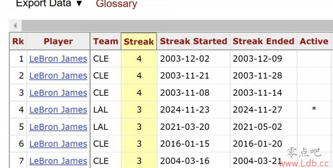This screenshot has height=168, width=333.
Task: Sort by Streak Ended column header
Action: [263, 41]
